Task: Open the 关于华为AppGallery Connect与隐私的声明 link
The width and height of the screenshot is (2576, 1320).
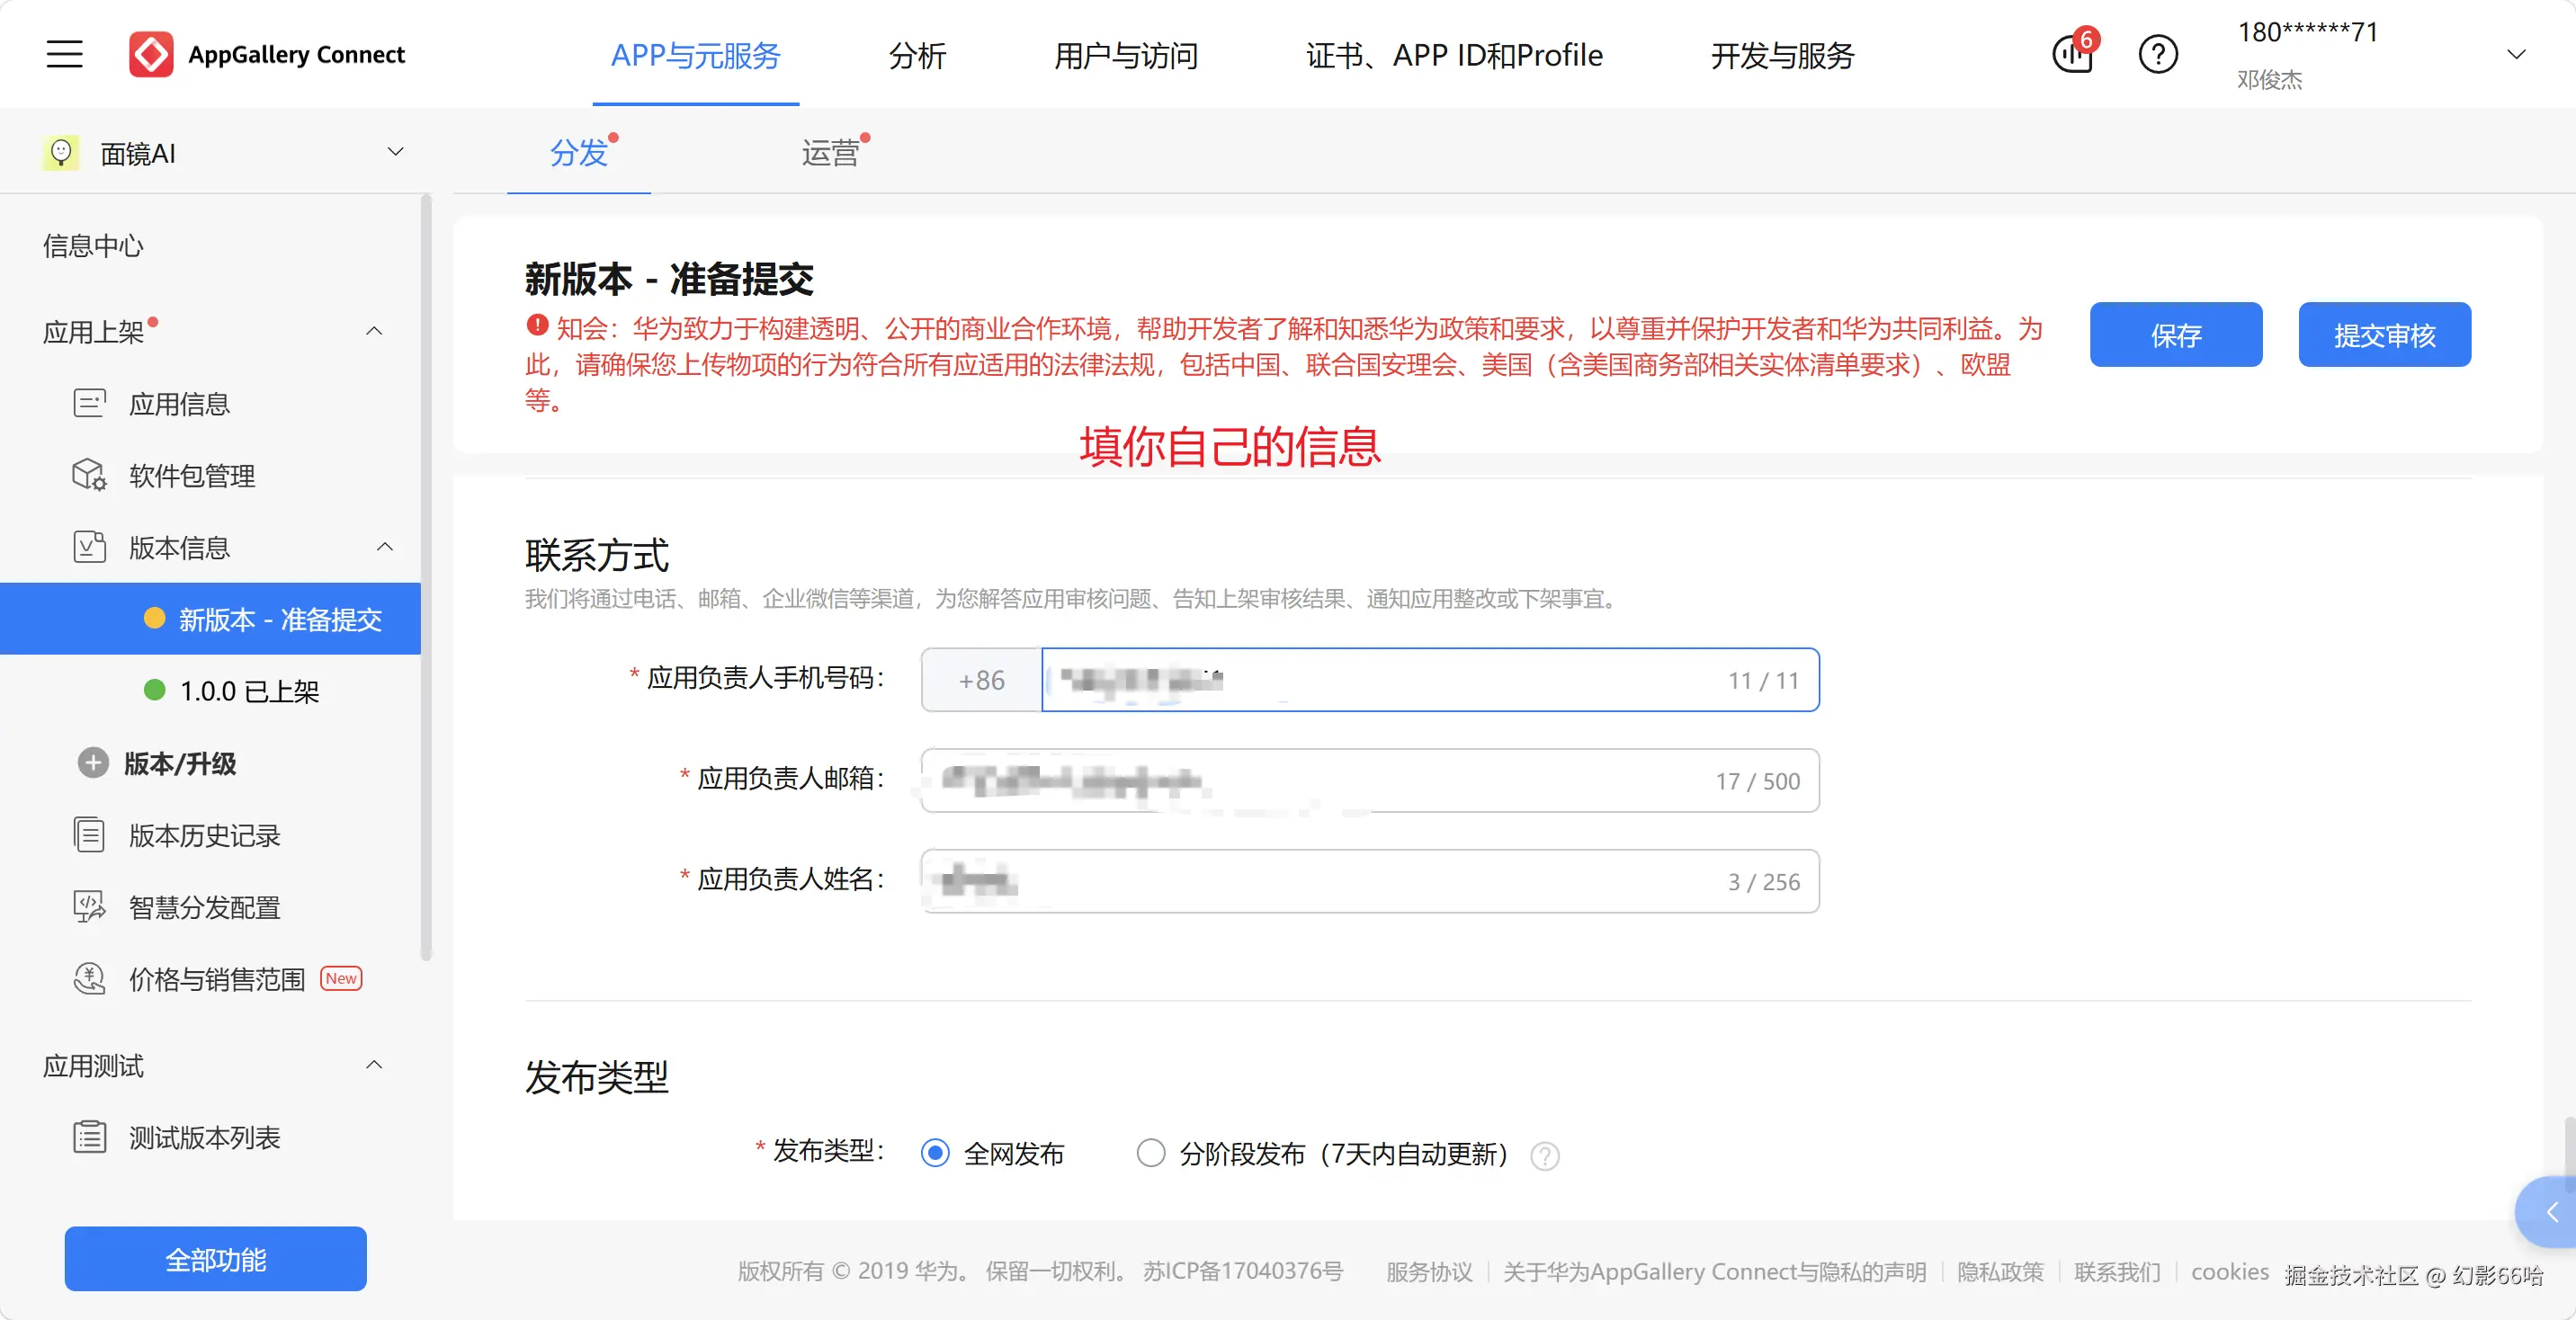Action: click(1715, 1272)
